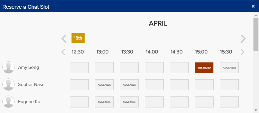
Task: Click Amy Song's avatar icon
Action: (8, 67)
